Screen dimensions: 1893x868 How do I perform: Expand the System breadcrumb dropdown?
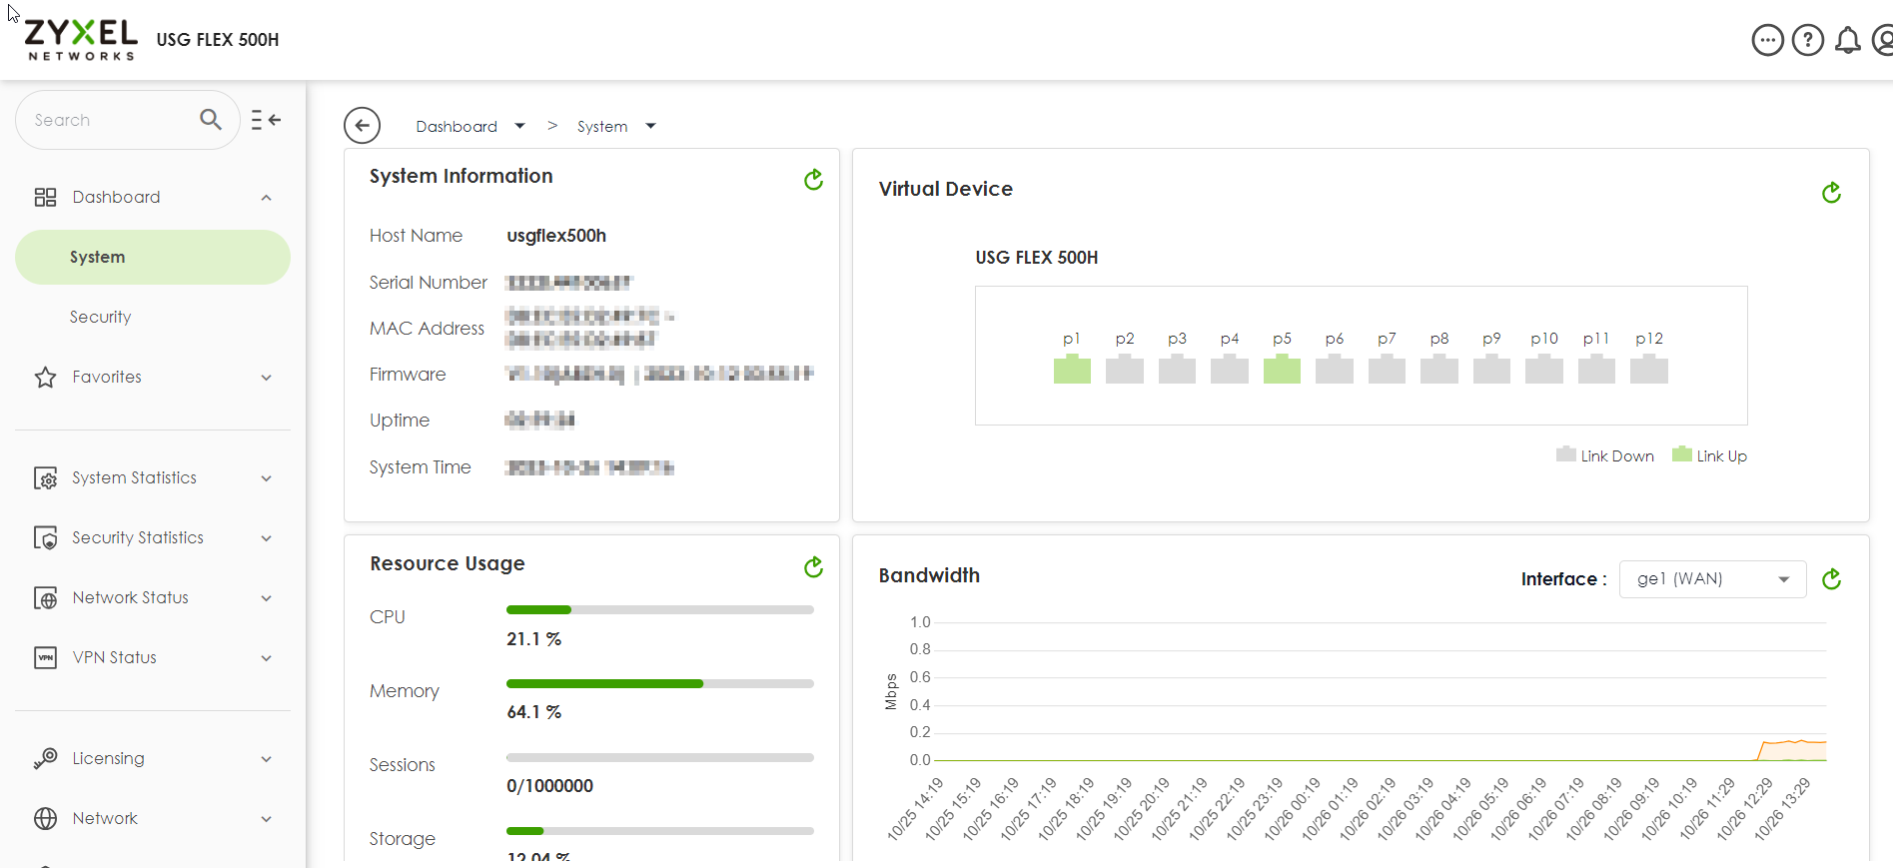[x=650, y=126]
